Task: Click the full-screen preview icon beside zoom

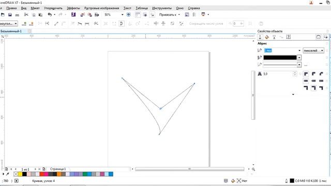Action: point(128,14)
